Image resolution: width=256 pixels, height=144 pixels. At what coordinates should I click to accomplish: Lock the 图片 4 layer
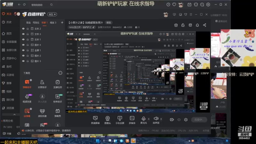pyautogui.click(x=28, y=45)
